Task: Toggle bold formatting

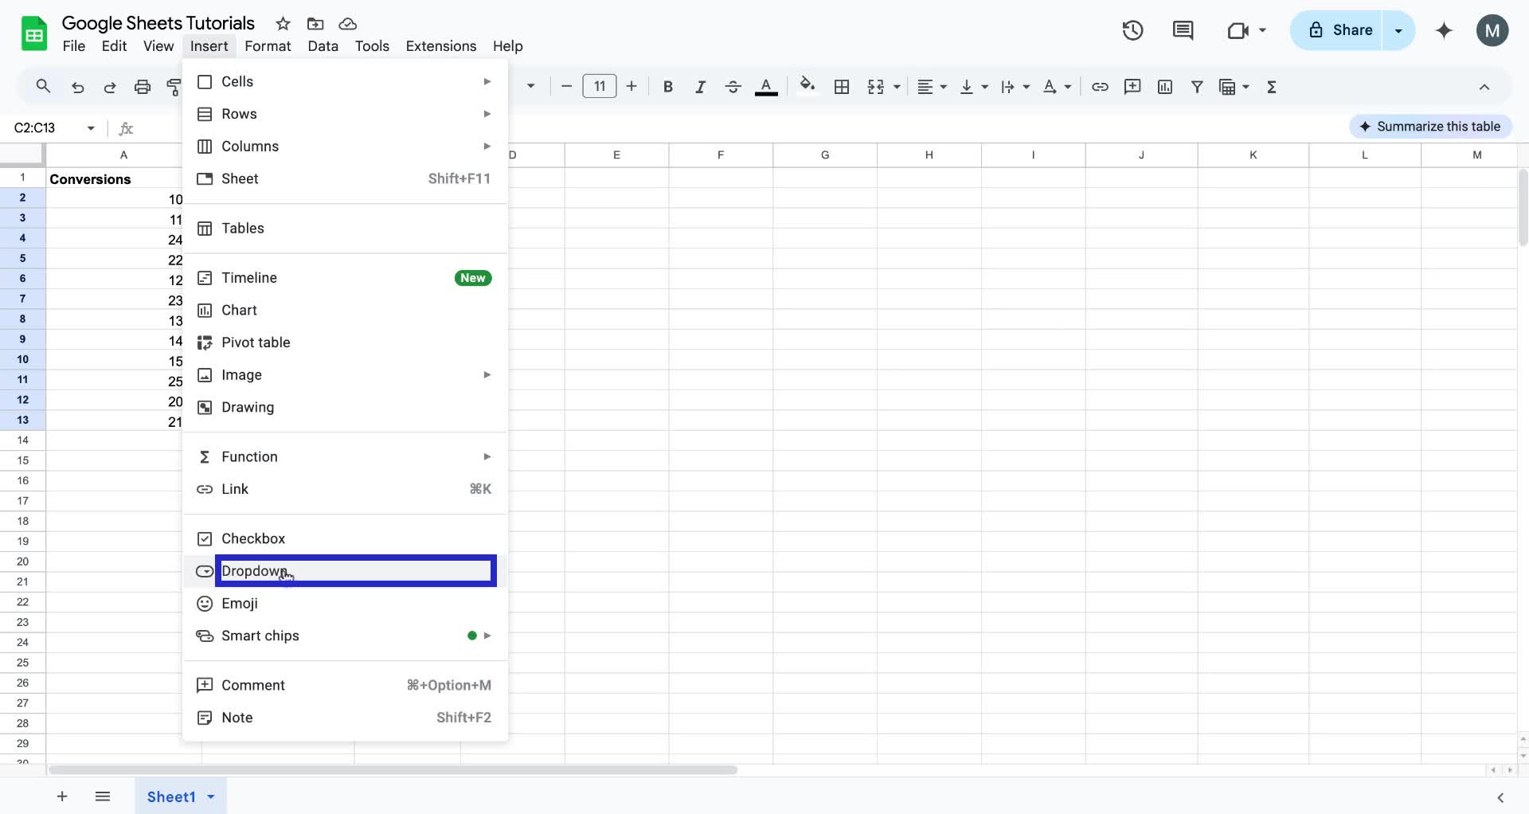Action: coord(667,87)
